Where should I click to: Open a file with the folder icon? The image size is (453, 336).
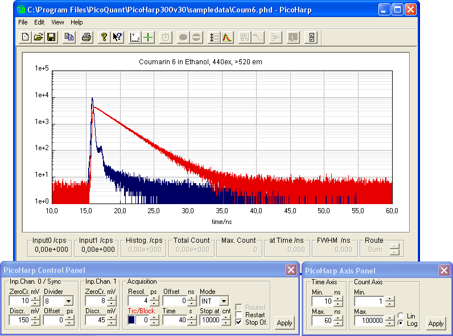click(39, 37)
